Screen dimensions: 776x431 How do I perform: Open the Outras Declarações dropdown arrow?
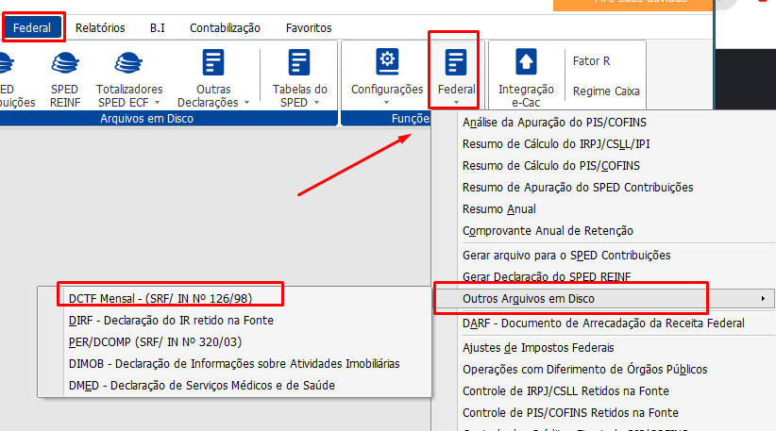247,102
